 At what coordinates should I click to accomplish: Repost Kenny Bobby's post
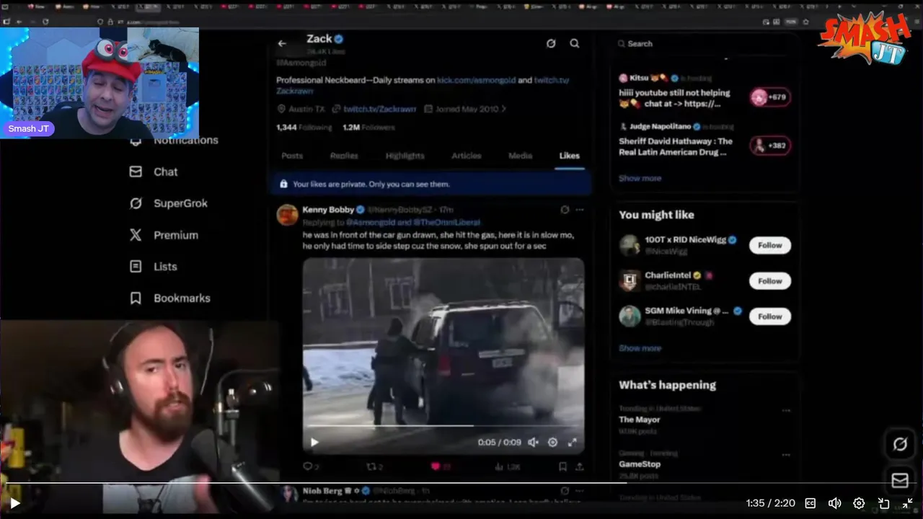click(x=375, y=466)
